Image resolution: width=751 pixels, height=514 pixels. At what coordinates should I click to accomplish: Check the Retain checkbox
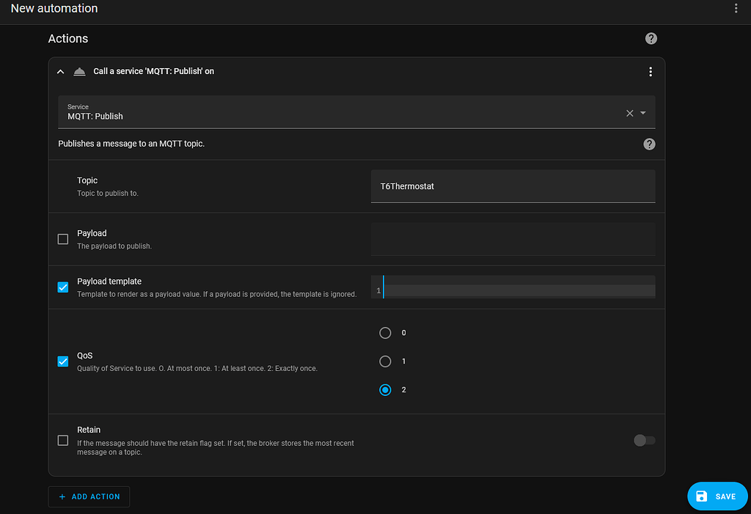tap(62, 440)
